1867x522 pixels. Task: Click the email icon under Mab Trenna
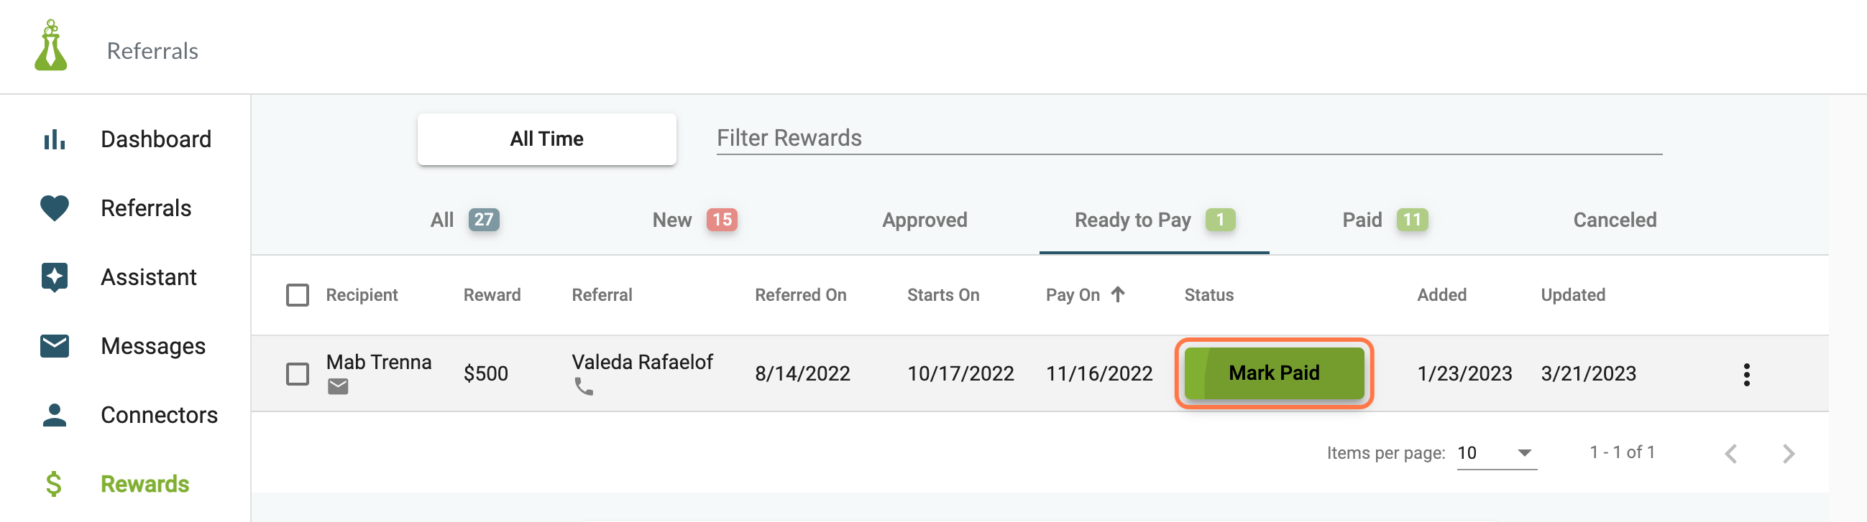338,386
